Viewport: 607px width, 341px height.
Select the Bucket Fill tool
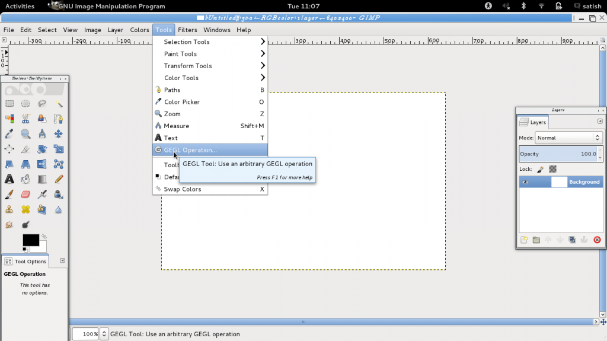pos(26,179)
